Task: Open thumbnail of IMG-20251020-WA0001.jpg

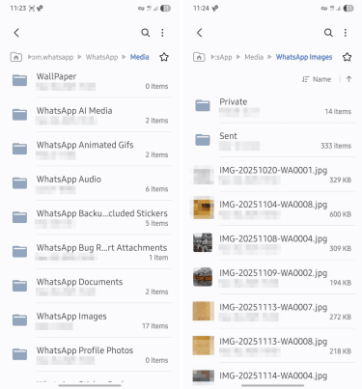Action: tap(203, 175)
